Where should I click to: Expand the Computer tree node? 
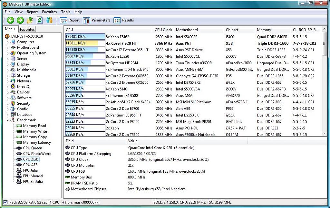[x=8, y=42]
